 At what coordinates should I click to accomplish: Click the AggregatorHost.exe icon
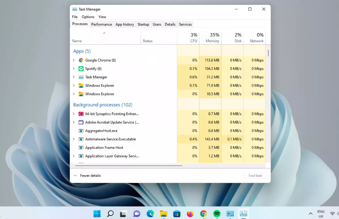81,131
